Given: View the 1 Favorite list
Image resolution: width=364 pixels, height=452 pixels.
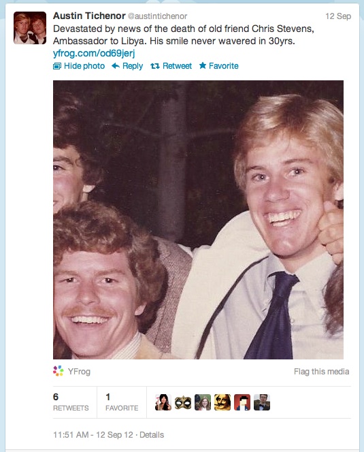Looking at the screenshot, I should pos(122,402).
